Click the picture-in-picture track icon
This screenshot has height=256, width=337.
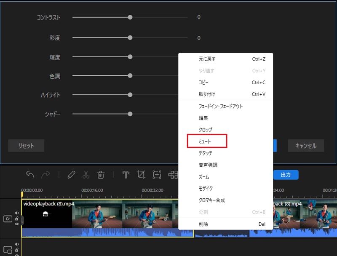pos(8,250)
